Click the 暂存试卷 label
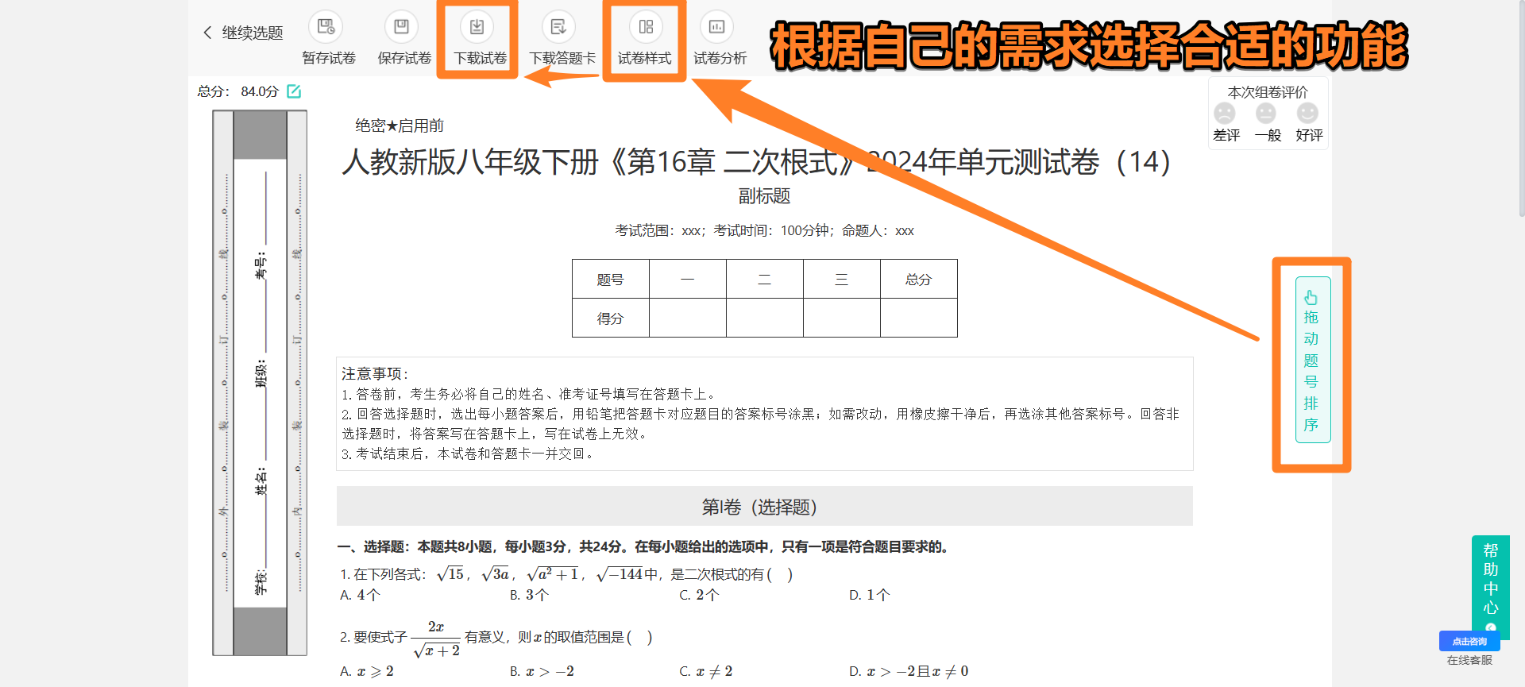 329,58
